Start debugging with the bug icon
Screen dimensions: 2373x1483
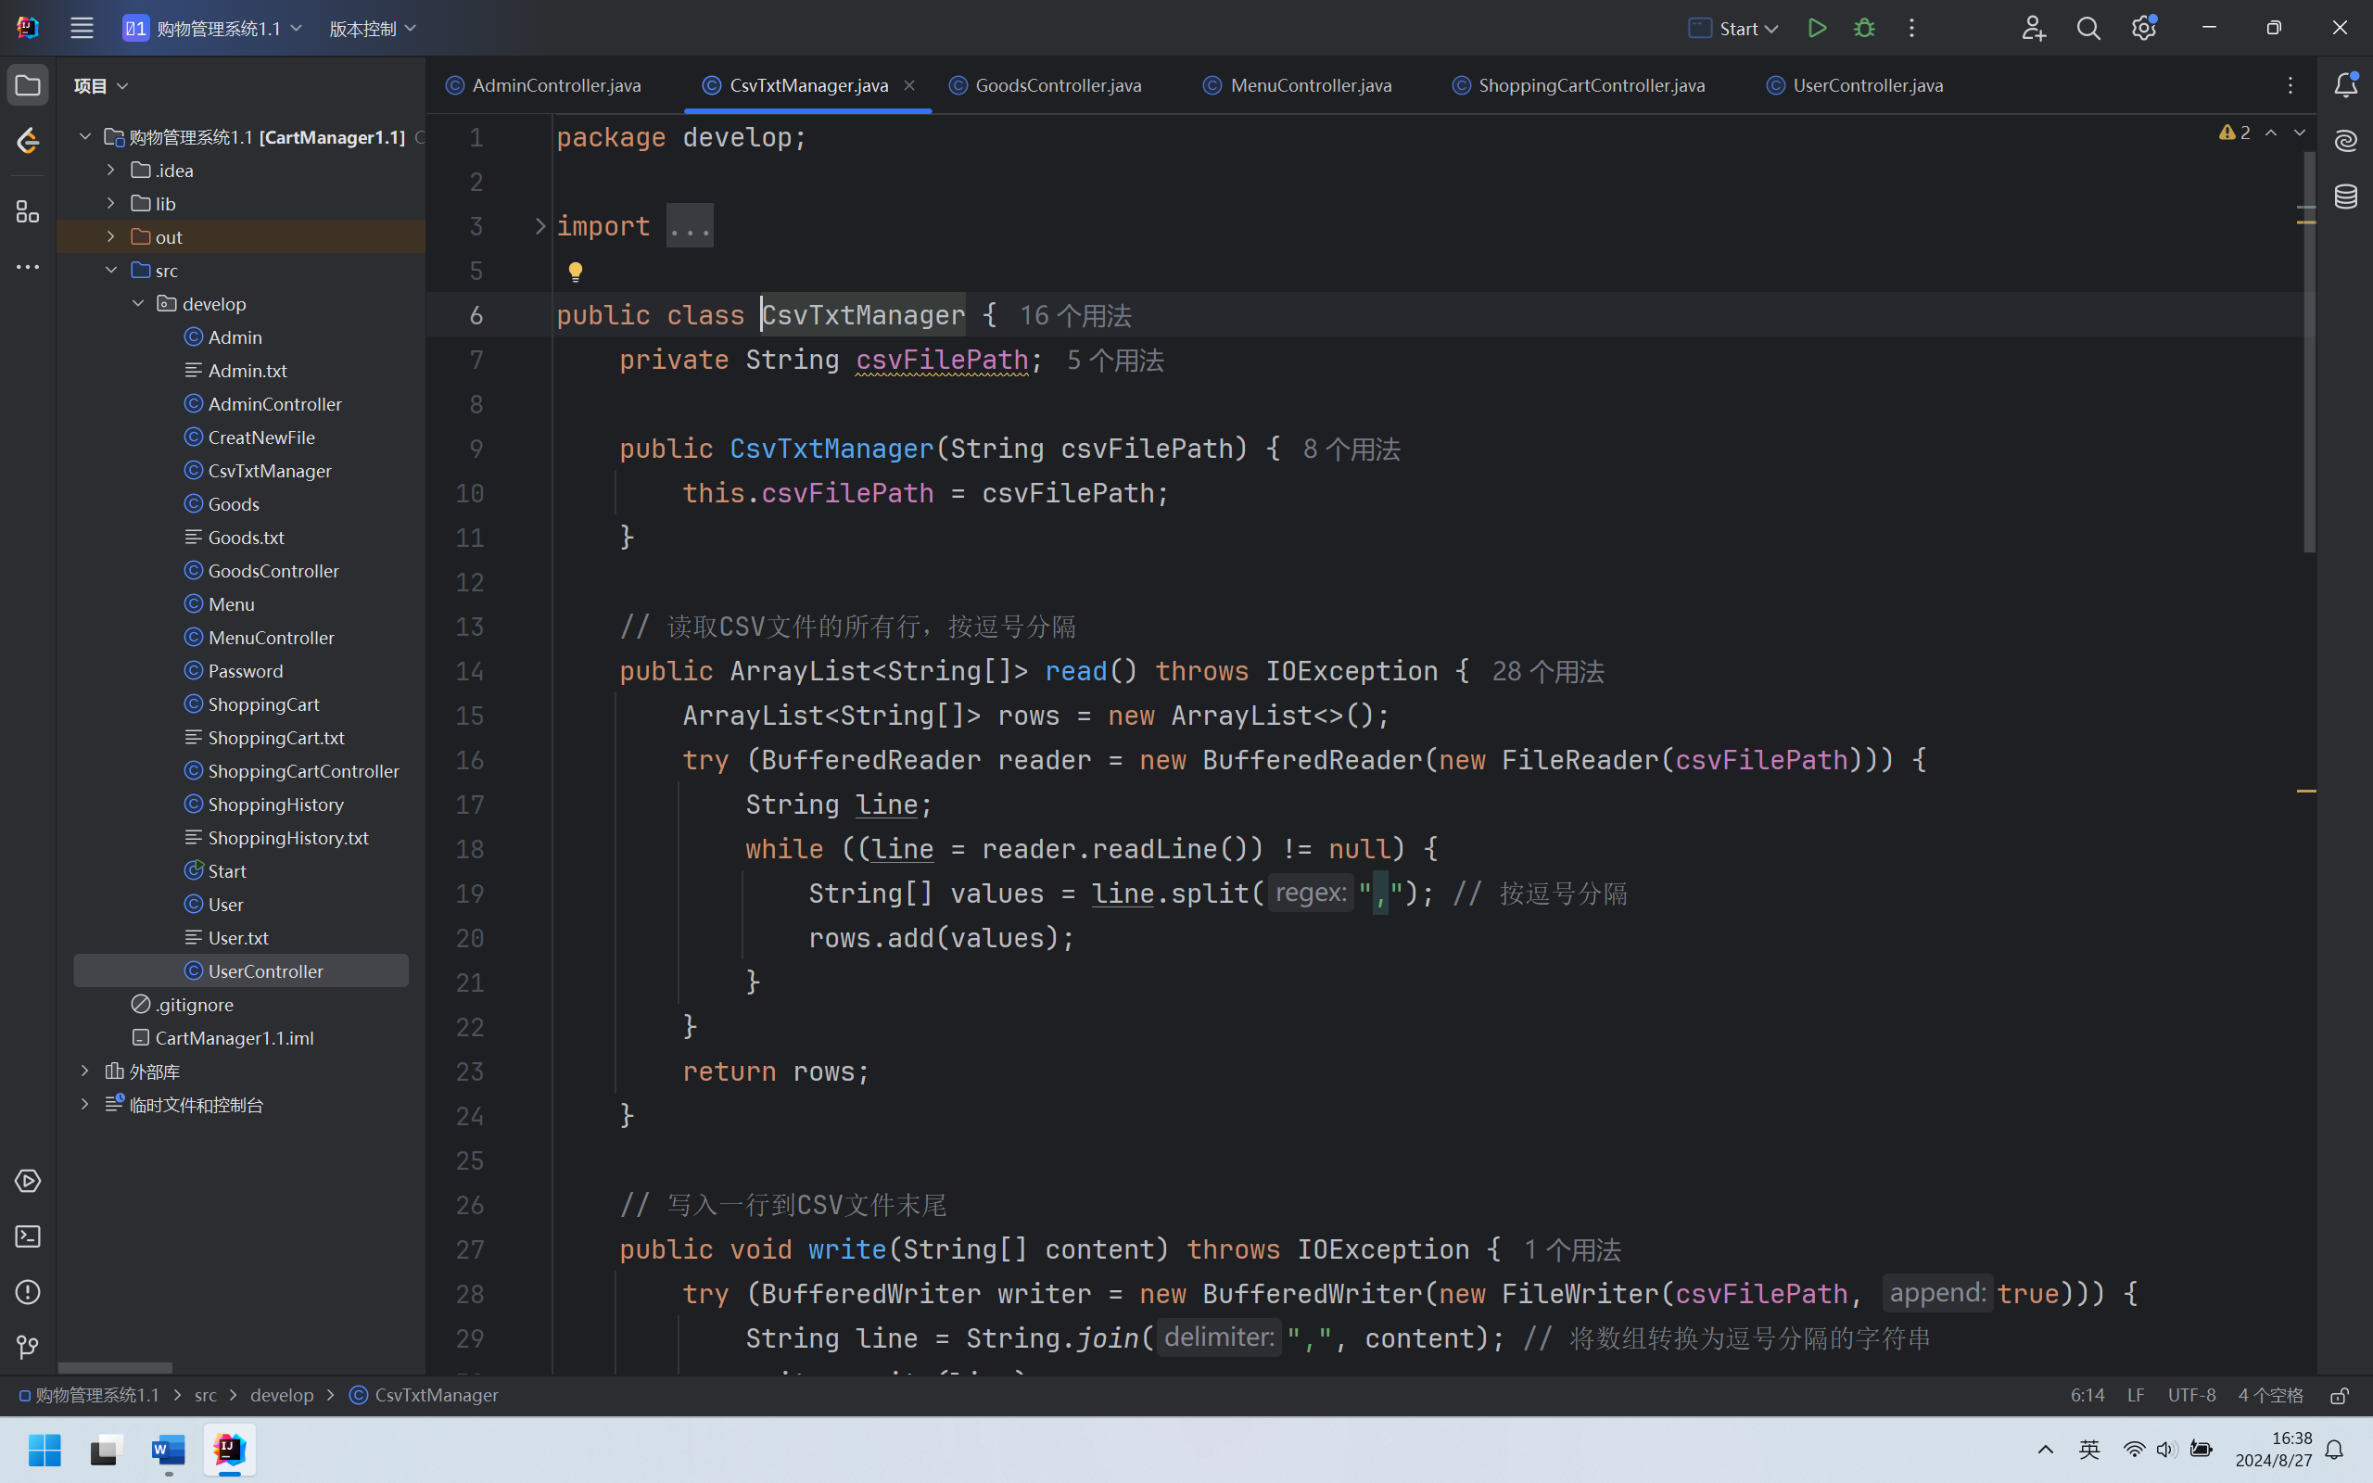coord(1864,29)
